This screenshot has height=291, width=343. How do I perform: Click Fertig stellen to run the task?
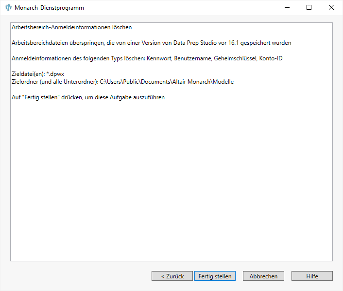[x=215, y=276]
